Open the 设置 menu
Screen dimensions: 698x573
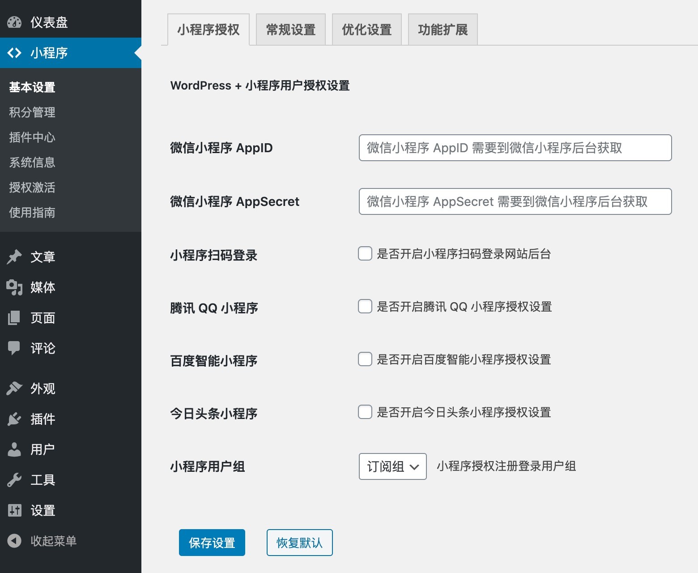(x=71, y=510)
